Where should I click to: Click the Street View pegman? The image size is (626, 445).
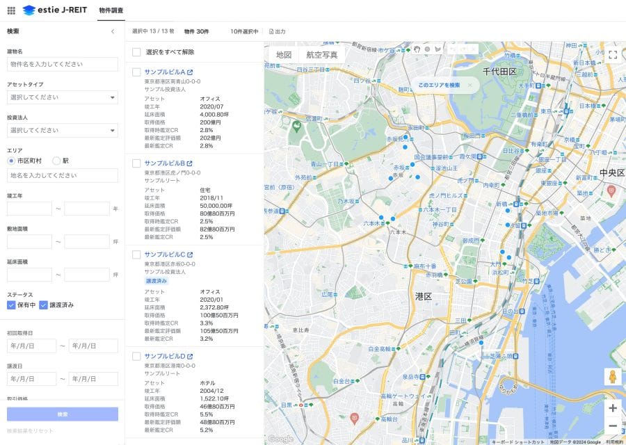(612, 377)
